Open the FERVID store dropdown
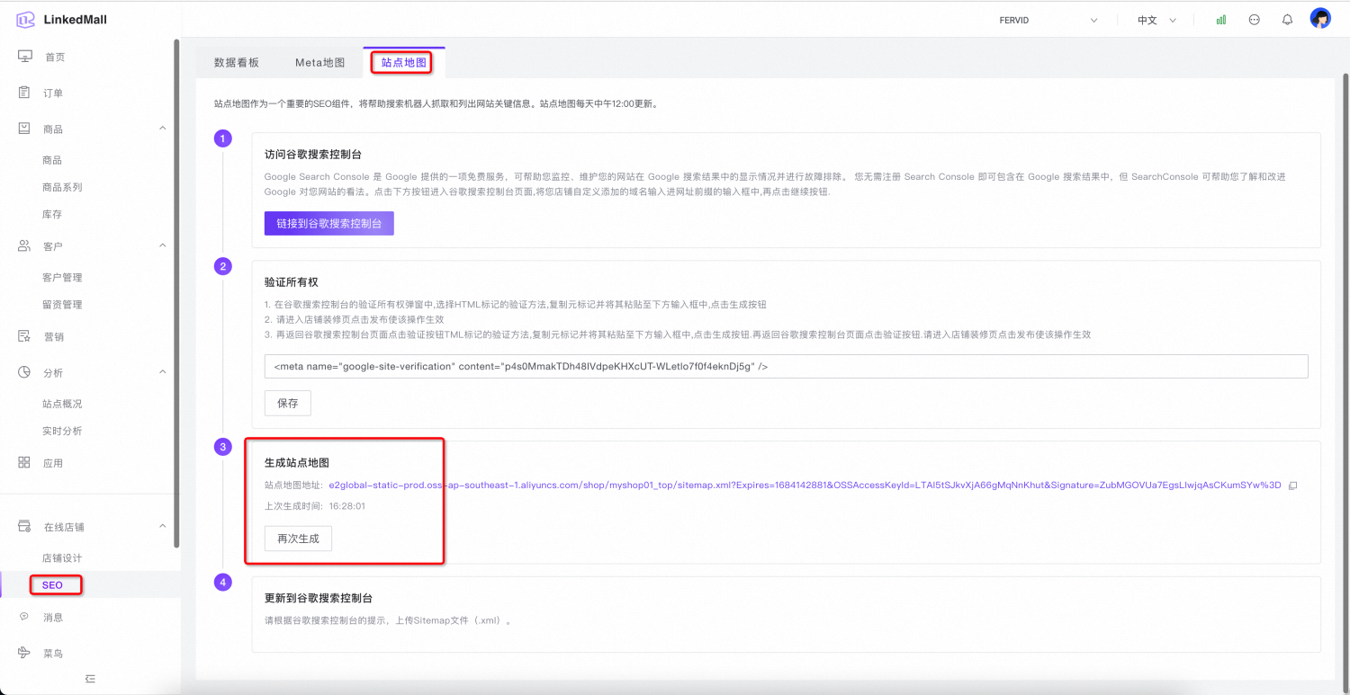 tap(1048, 20)
